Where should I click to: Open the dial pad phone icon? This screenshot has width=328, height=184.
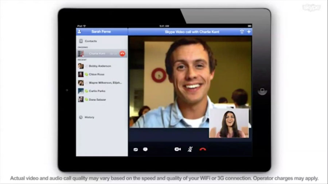pos(242,32)
